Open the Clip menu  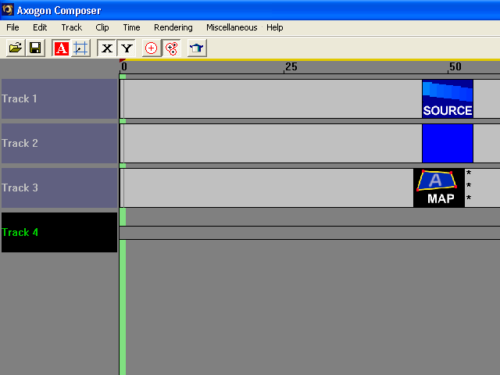tap(102, 27)
